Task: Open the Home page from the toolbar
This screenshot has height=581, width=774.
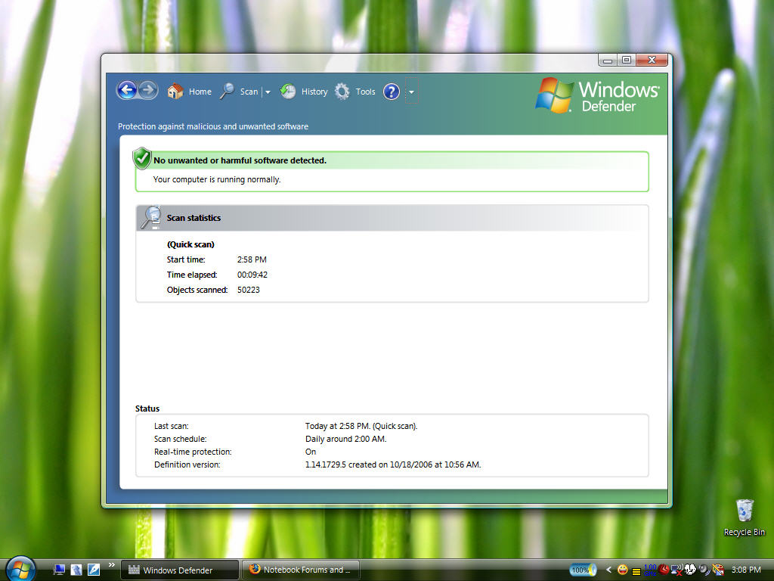Action: pyautogui.click(x=190, y=92)
